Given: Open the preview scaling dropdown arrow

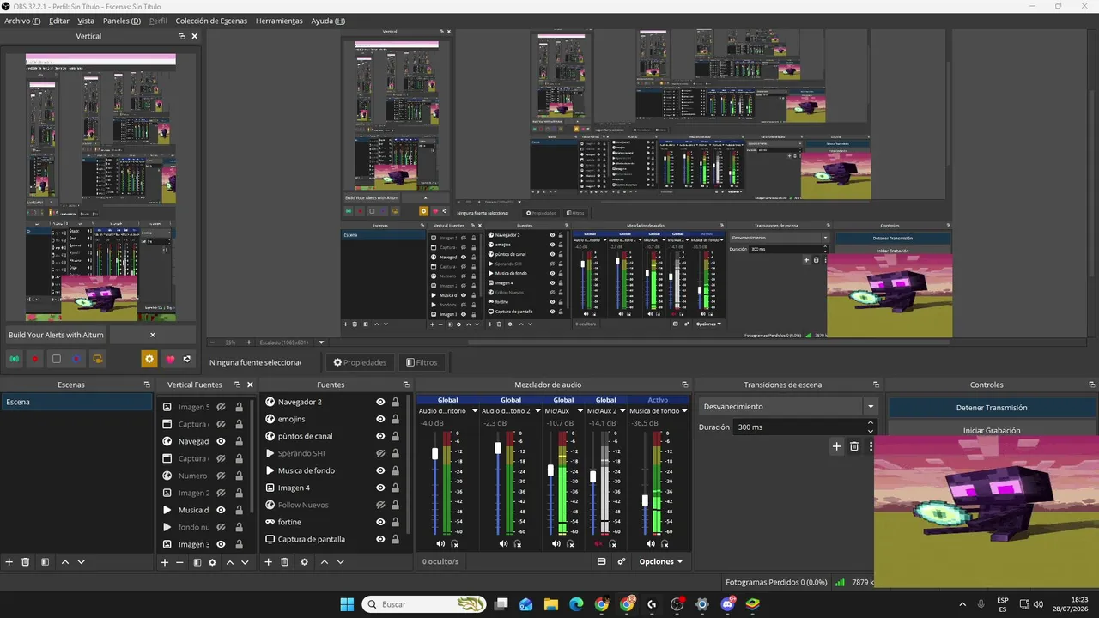Looking at the screenshot, I should click(x=321, y=342).
